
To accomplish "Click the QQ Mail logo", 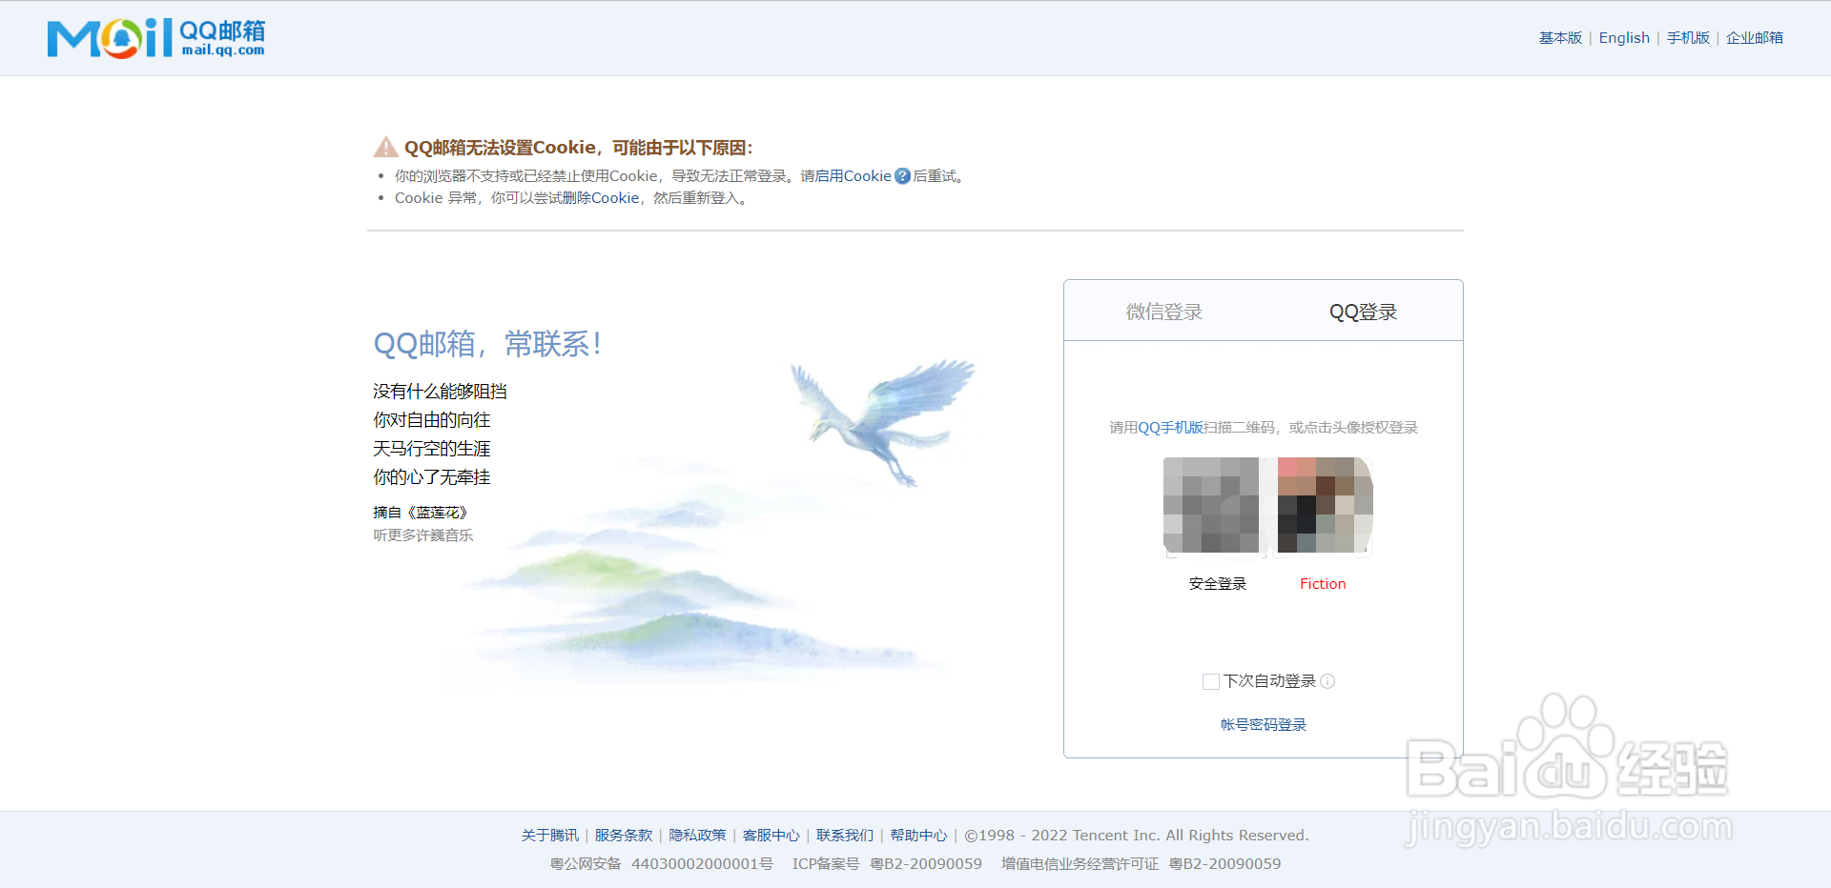I will (x=156, y=38).
